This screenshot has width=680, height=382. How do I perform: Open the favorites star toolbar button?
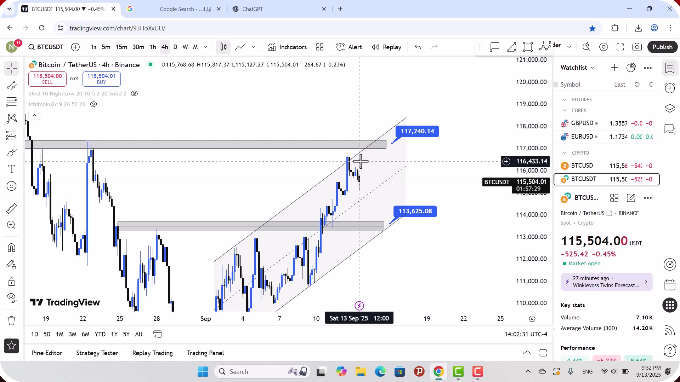pyautogui.click(x=12, y=346)
